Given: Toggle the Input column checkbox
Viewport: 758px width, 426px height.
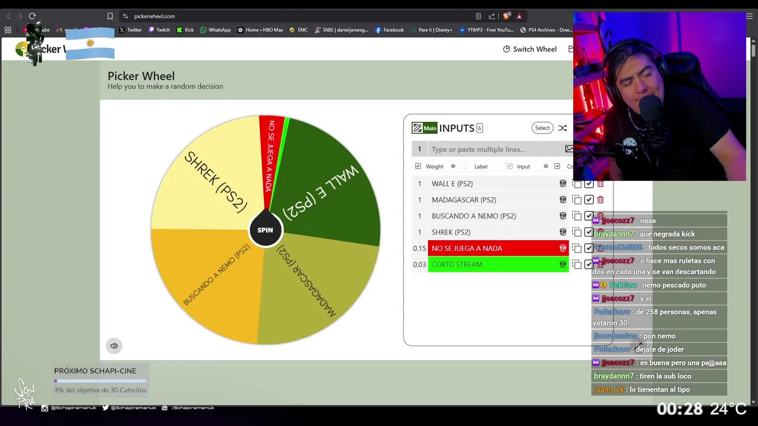Looking at the screenshot, I should [x=509, y=166].
